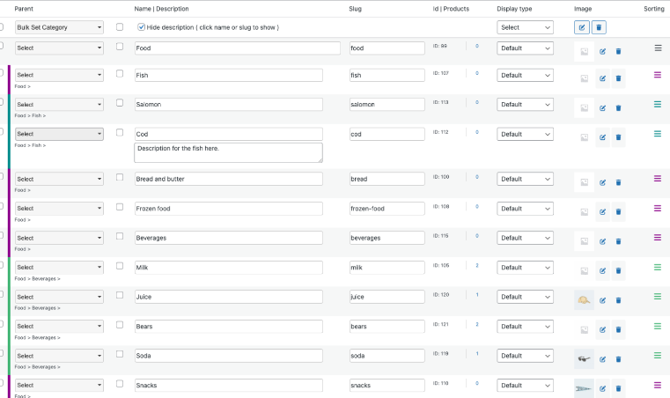Click the Juice cap image thumbnail
This screenshot has height=398, width=670.
pyautogui.click(x=584, y=300)
